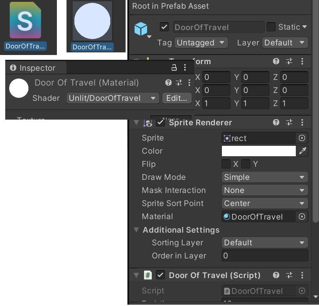Click the Inspector vertical scrollbar

pyautogui.click(x=315, y=112)
